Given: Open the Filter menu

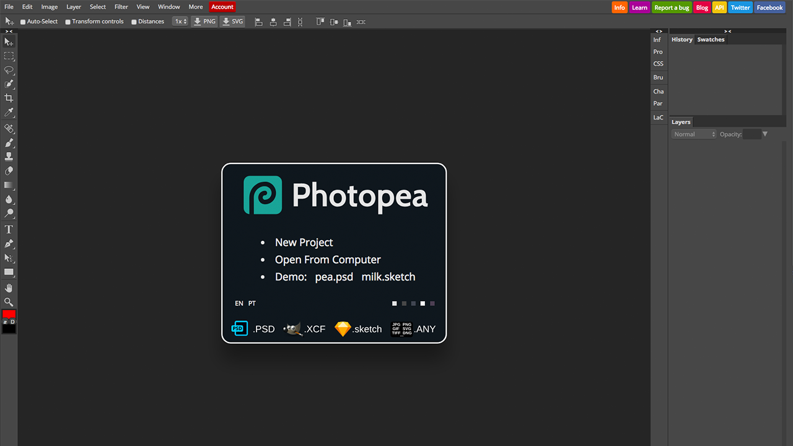Looking at the screenshot, I should (x=121, y=7).
